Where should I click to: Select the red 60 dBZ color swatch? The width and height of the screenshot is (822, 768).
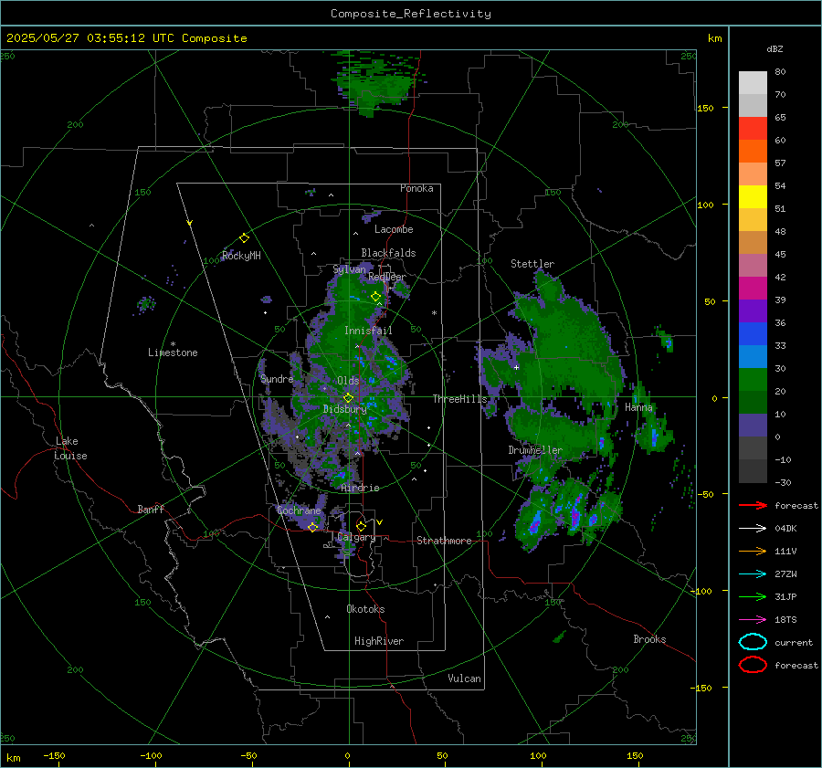coord(753,129)
